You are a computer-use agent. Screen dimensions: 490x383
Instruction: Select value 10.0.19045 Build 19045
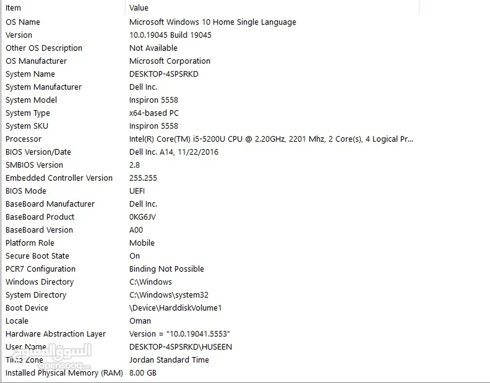pos(170,35)
